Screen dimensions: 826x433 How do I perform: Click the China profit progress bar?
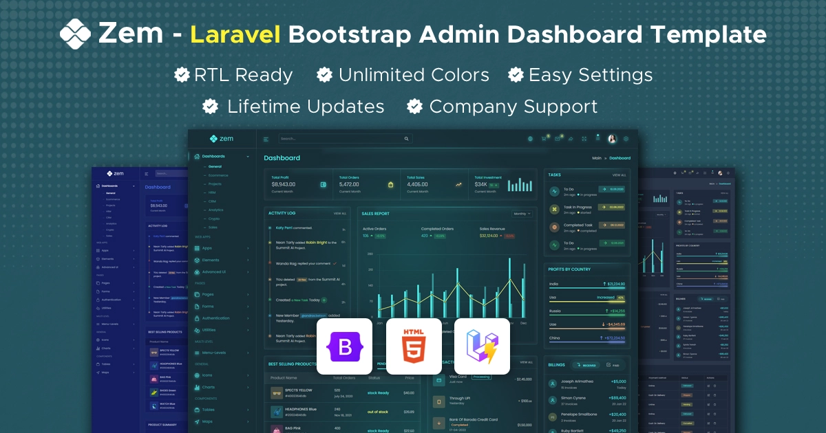pos(587,342)
